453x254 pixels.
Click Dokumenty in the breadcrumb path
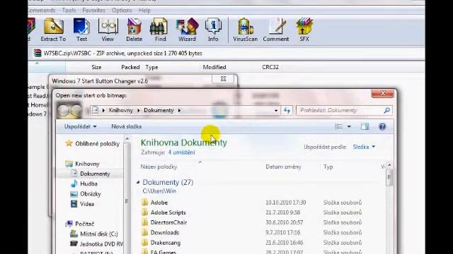click(159, 110)
